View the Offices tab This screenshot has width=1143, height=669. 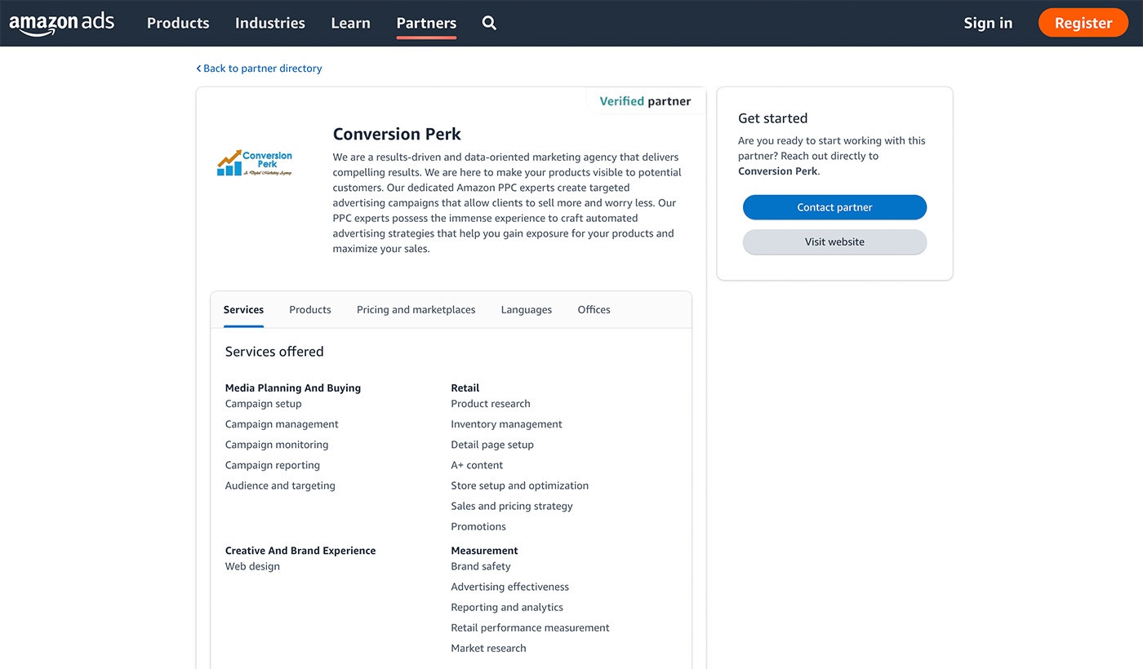[x=594, y=309]
